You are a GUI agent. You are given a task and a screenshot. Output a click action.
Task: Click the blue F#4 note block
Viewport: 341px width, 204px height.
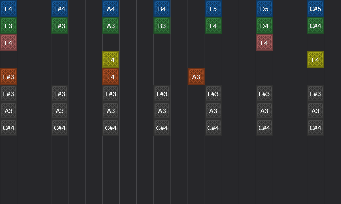pyautogui.click(x=60, y=8)
